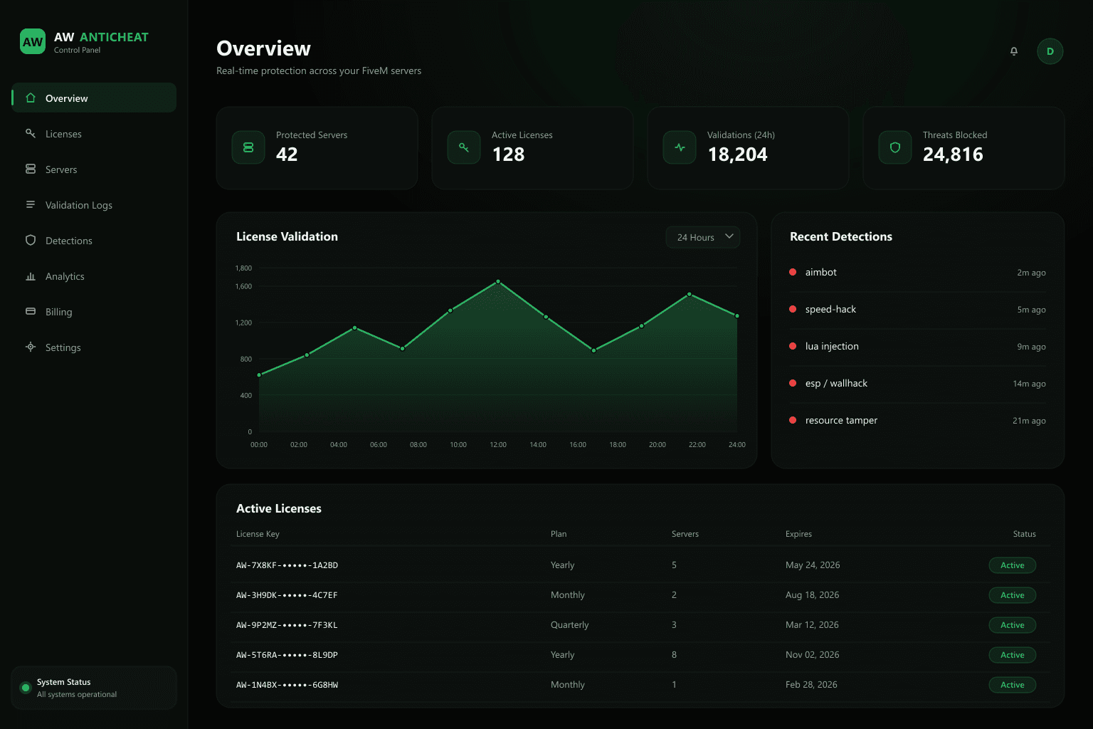Click the Validation Logs list icon
1093x729 pixels.
(31, 204)
